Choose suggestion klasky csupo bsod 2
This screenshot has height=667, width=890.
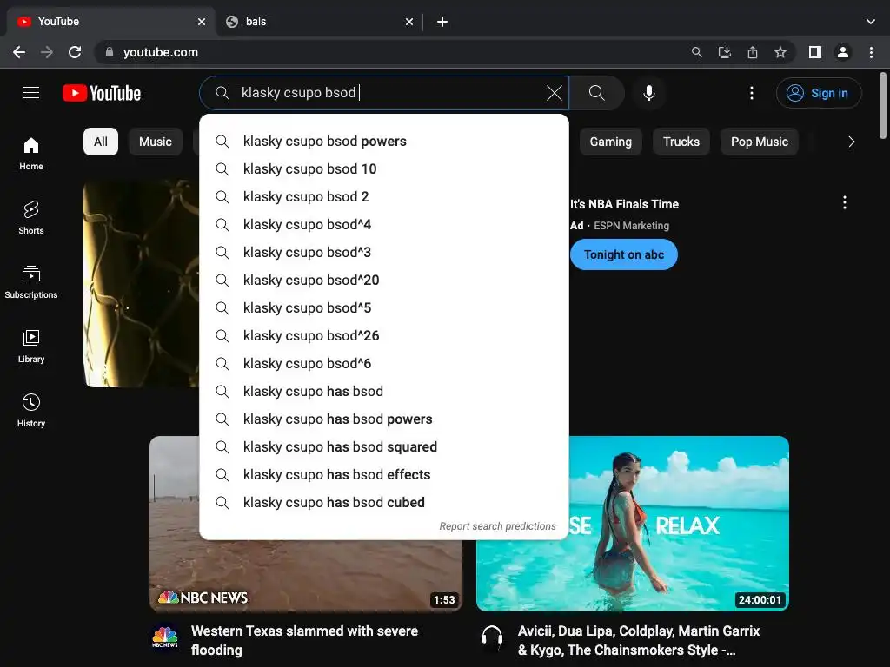point(383,197)
